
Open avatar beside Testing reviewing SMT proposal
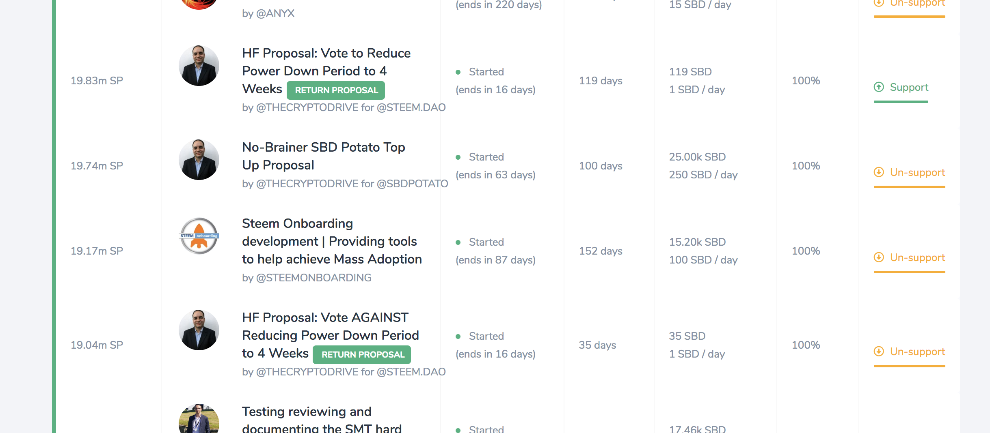(199, 418)
